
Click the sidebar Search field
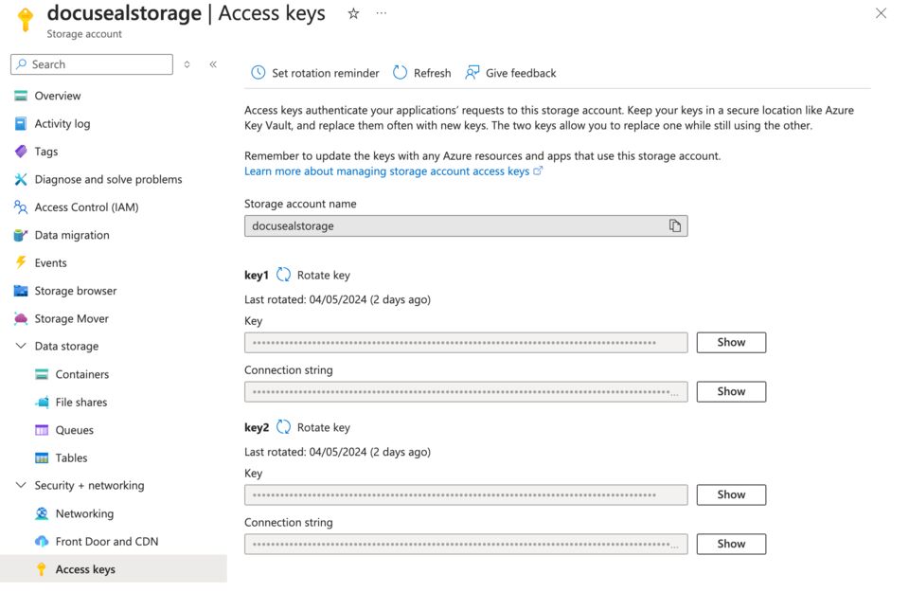click(92, 64)
